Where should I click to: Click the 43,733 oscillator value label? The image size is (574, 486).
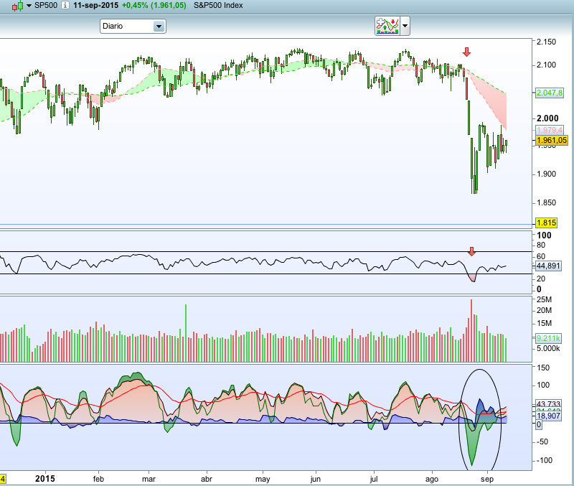point(548,404)
